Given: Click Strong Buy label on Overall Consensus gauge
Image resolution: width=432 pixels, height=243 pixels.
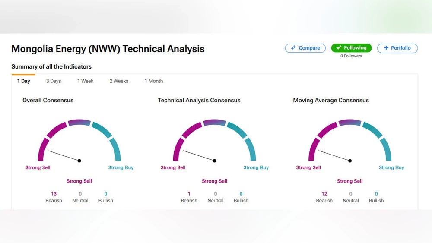Looking at the screenshot, I should click(121, 167).
